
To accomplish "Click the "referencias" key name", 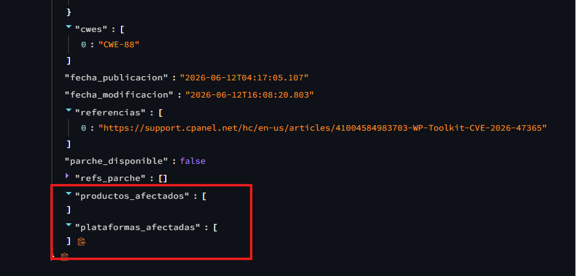I will (x=111, y=113).
